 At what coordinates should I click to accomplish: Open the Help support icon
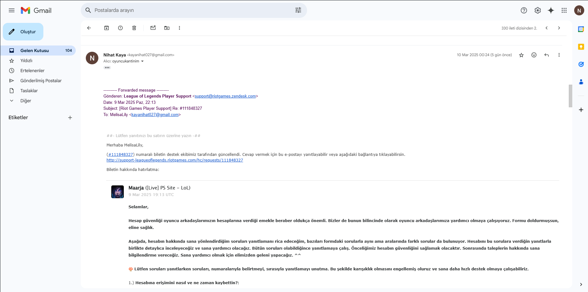524,10
